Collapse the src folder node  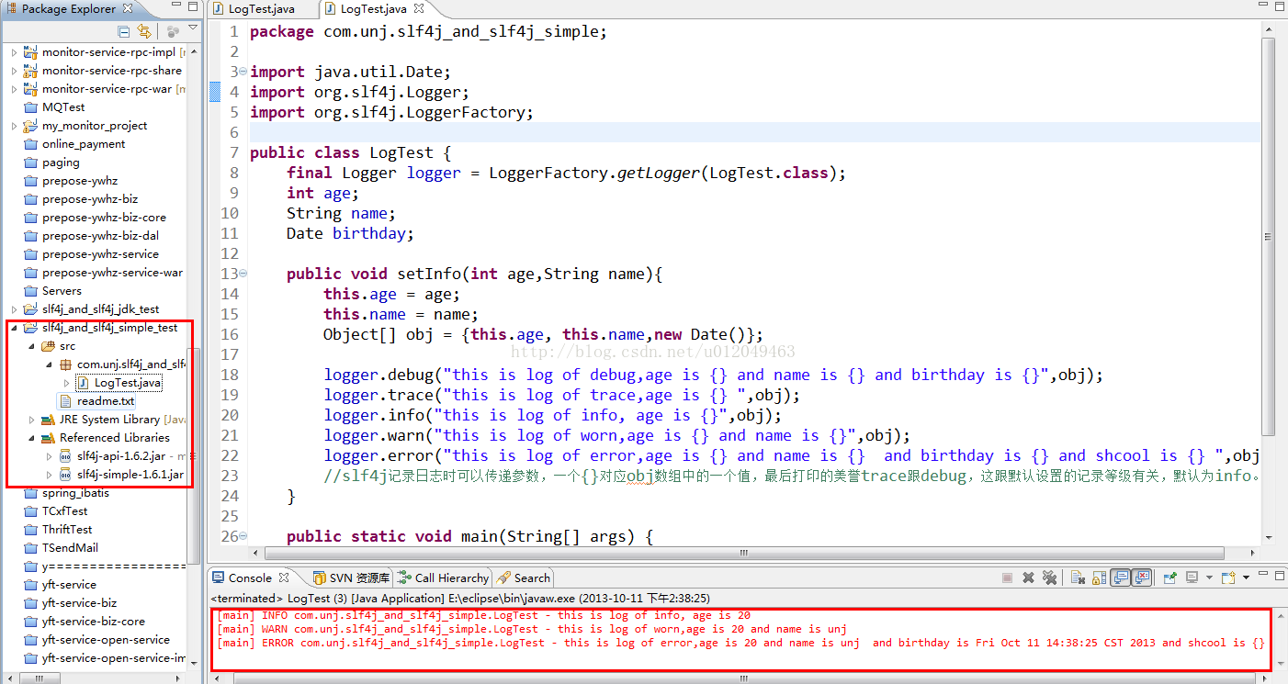[31, 346]
